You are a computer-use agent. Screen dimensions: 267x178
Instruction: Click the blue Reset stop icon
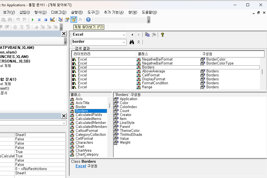46,20
